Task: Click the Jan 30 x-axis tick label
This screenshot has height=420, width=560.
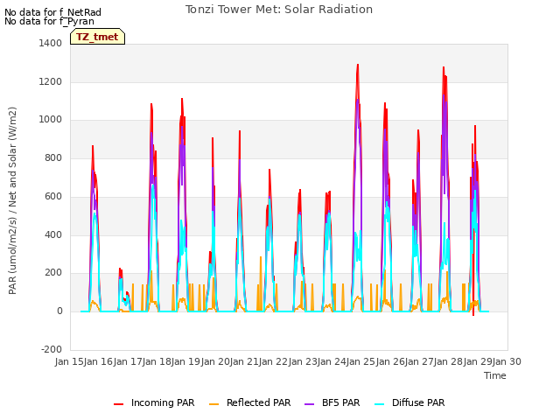Action: click(x=507, y=361)
